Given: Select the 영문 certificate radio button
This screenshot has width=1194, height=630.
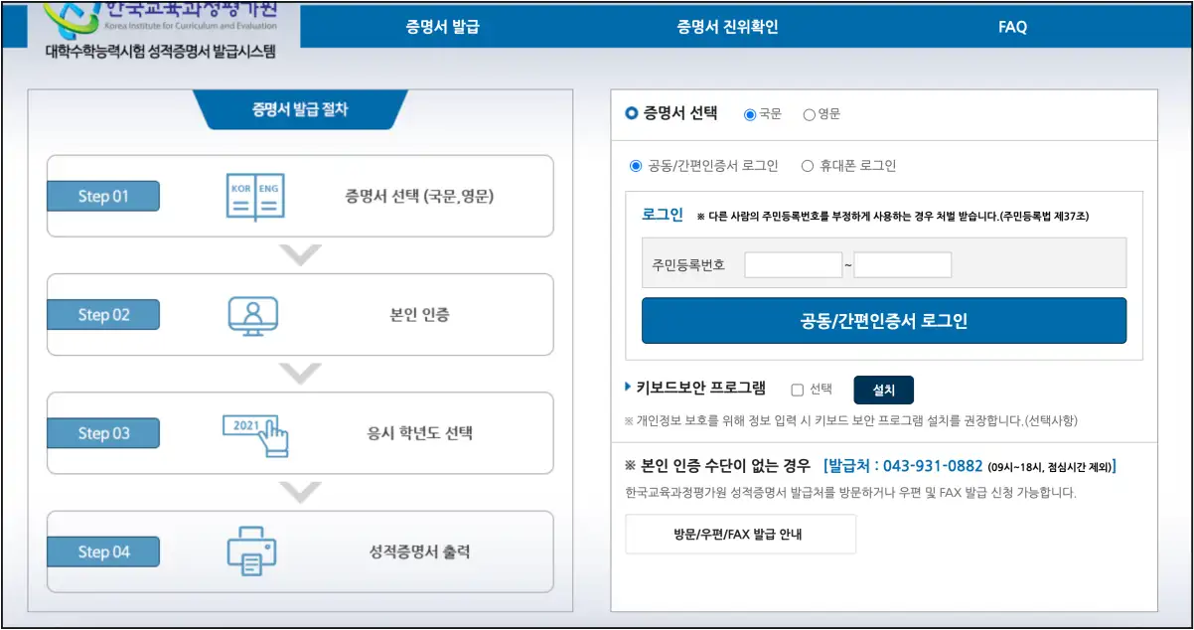Looking at the screenshot, I should pos(809,114).
